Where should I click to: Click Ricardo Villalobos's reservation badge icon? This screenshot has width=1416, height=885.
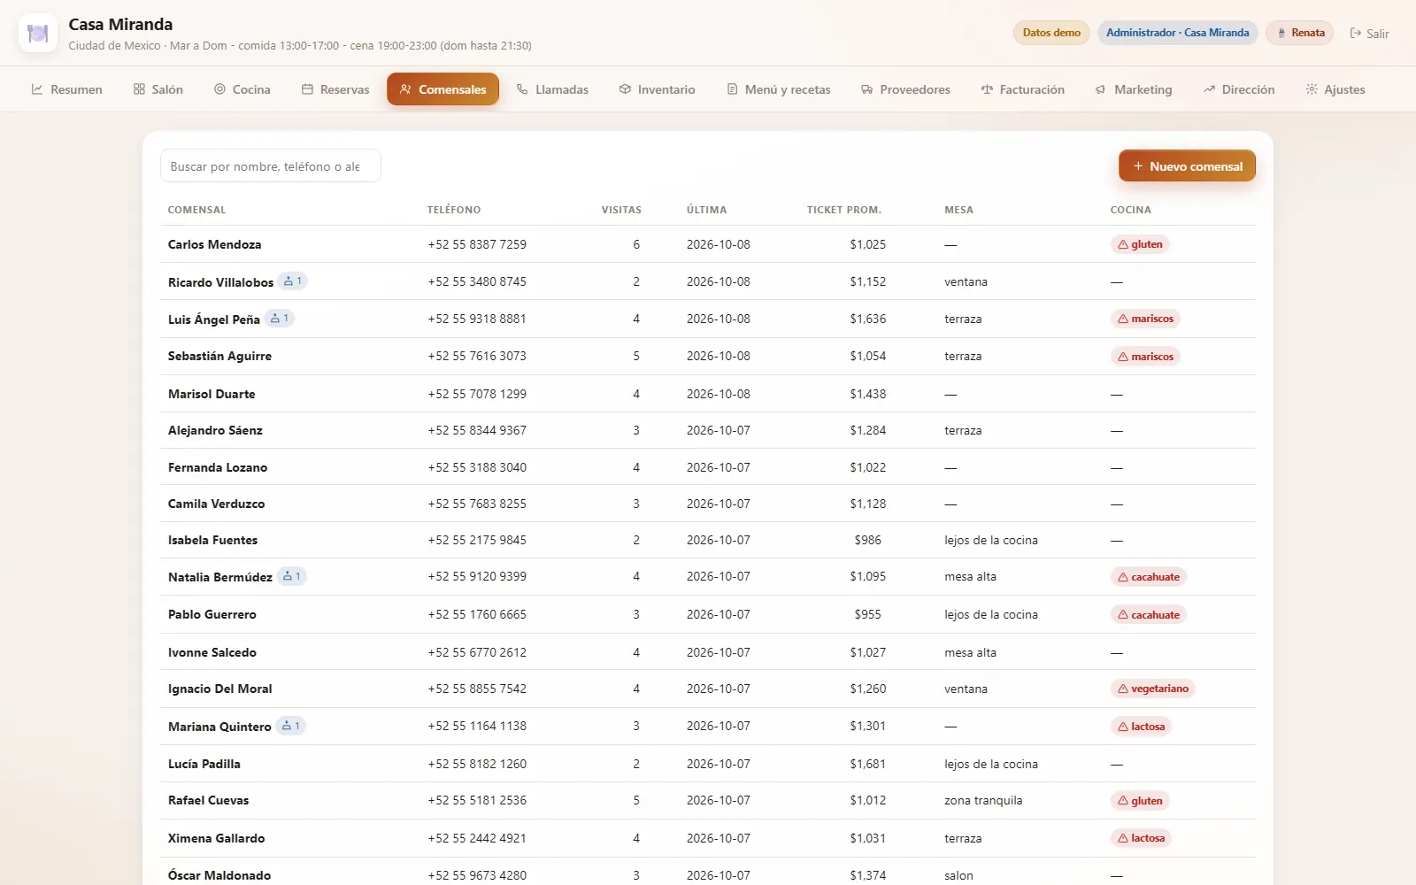pos(293,281)
